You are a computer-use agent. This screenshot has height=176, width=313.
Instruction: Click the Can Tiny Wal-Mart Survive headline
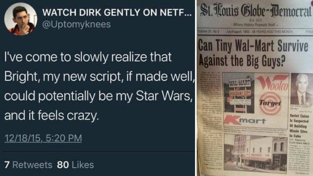pyautogui.click(x=254, y=54)
